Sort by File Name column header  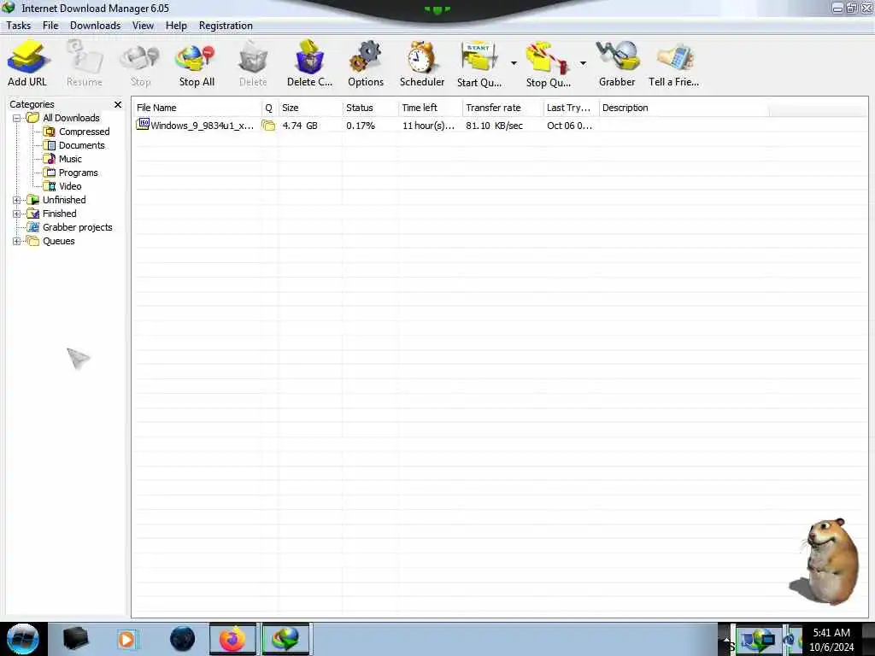[x=197, y=108]
